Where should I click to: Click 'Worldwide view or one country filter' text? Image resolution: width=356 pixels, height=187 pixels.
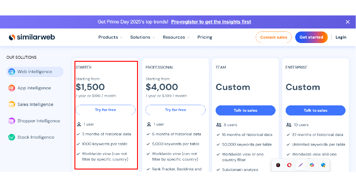pyautogui.click(x=243, y=157)
